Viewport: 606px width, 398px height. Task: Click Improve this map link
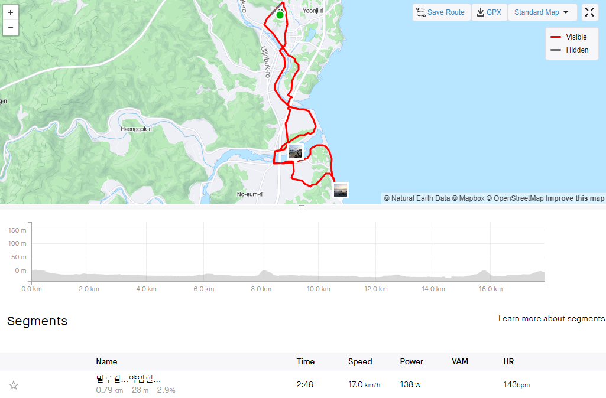(x=575, y=198)
